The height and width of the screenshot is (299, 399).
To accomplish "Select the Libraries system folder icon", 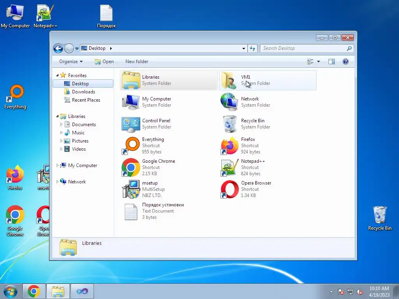I will point(131,80).
